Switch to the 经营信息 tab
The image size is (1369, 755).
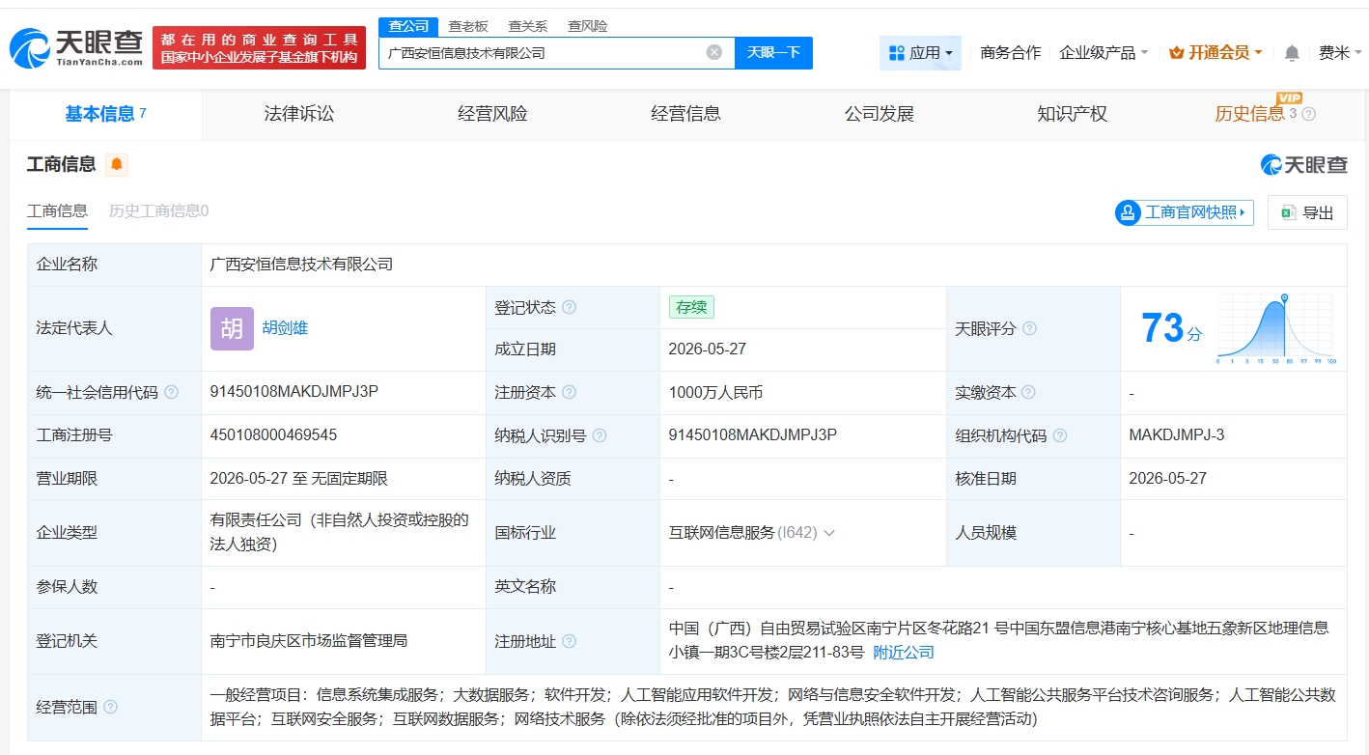click(685, 114)
